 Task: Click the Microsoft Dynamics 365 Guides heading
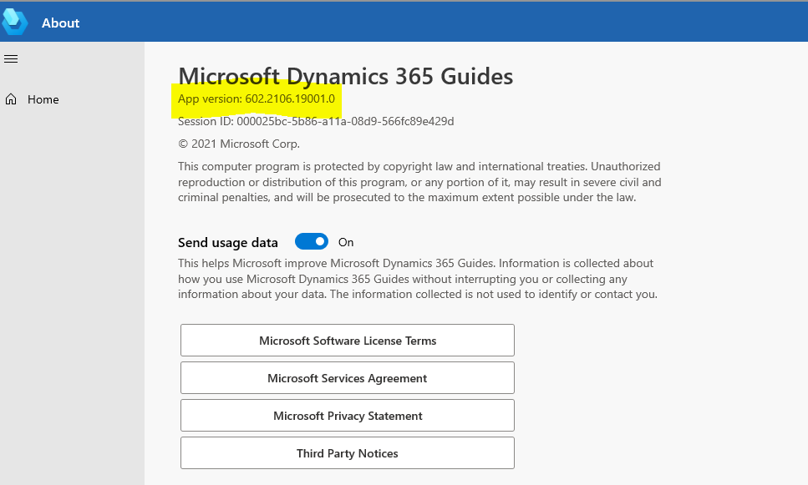click(345, 77)
